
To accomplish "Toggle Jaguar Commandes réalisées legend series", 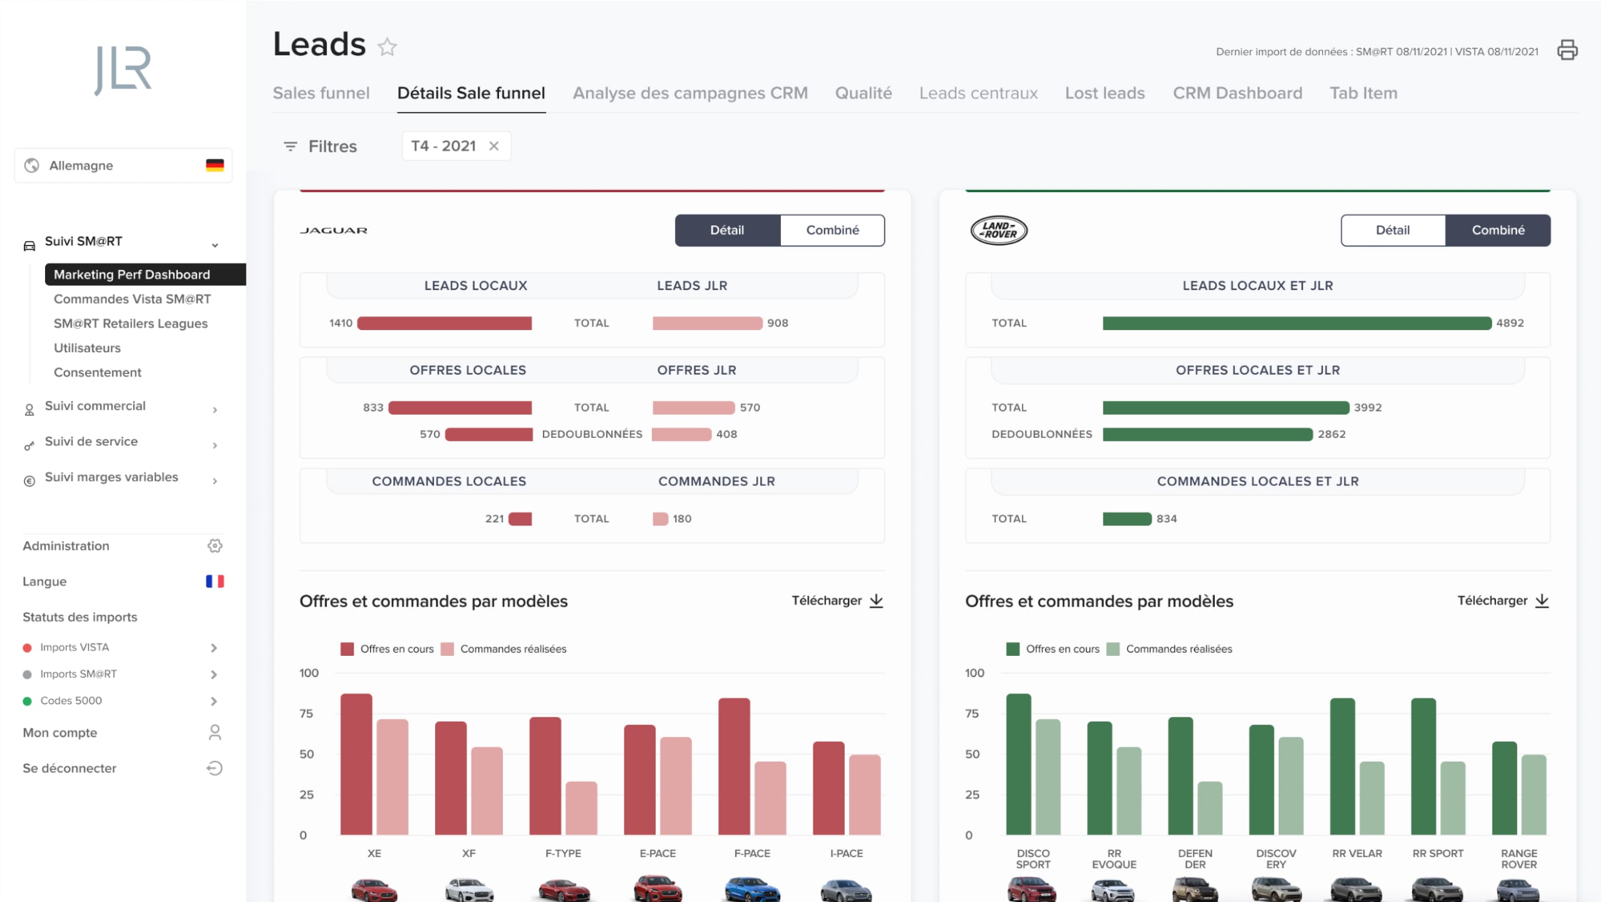I will [503, 649].
